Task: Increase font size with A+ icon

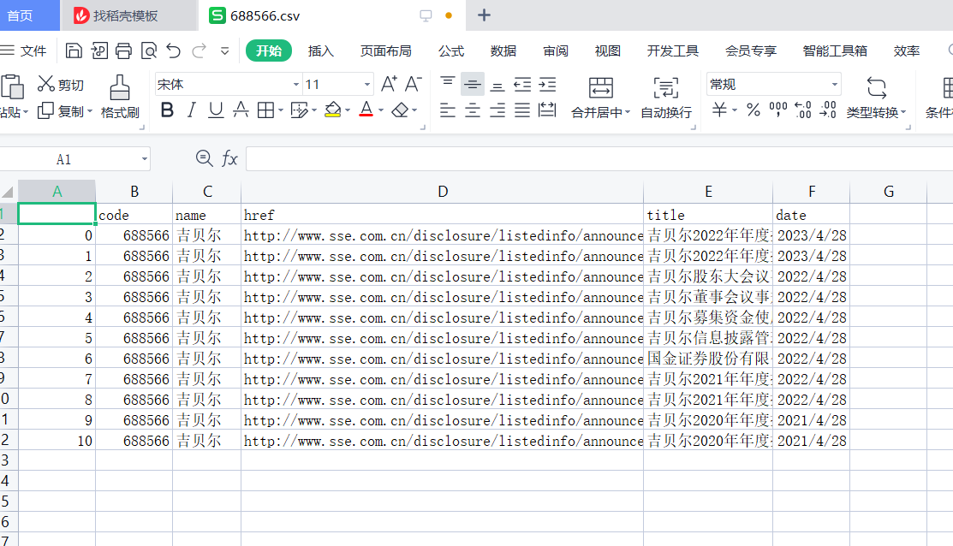Action: (389, 84)
